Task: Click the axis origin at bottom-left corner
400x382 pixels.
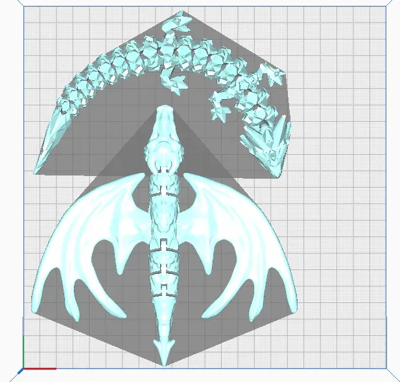Action: tap(24, 368)
